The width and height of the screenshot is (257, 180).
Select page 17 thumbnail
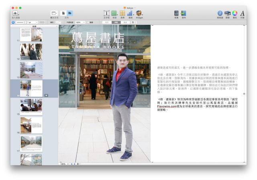31,143
